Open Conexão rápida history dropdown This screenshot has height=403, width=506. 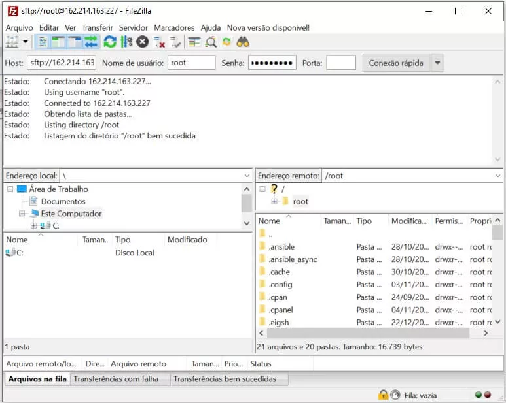click(437, 63)
